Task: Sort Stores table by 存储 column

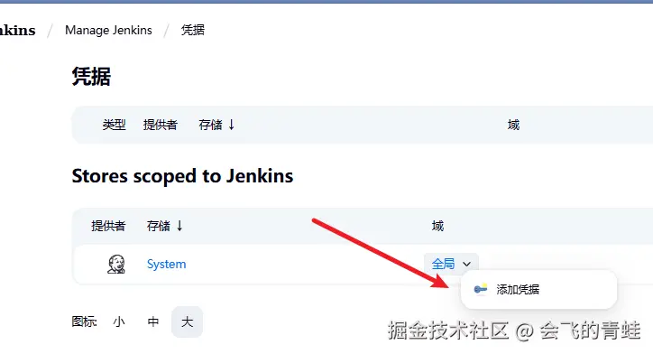Action: point(165,226)
